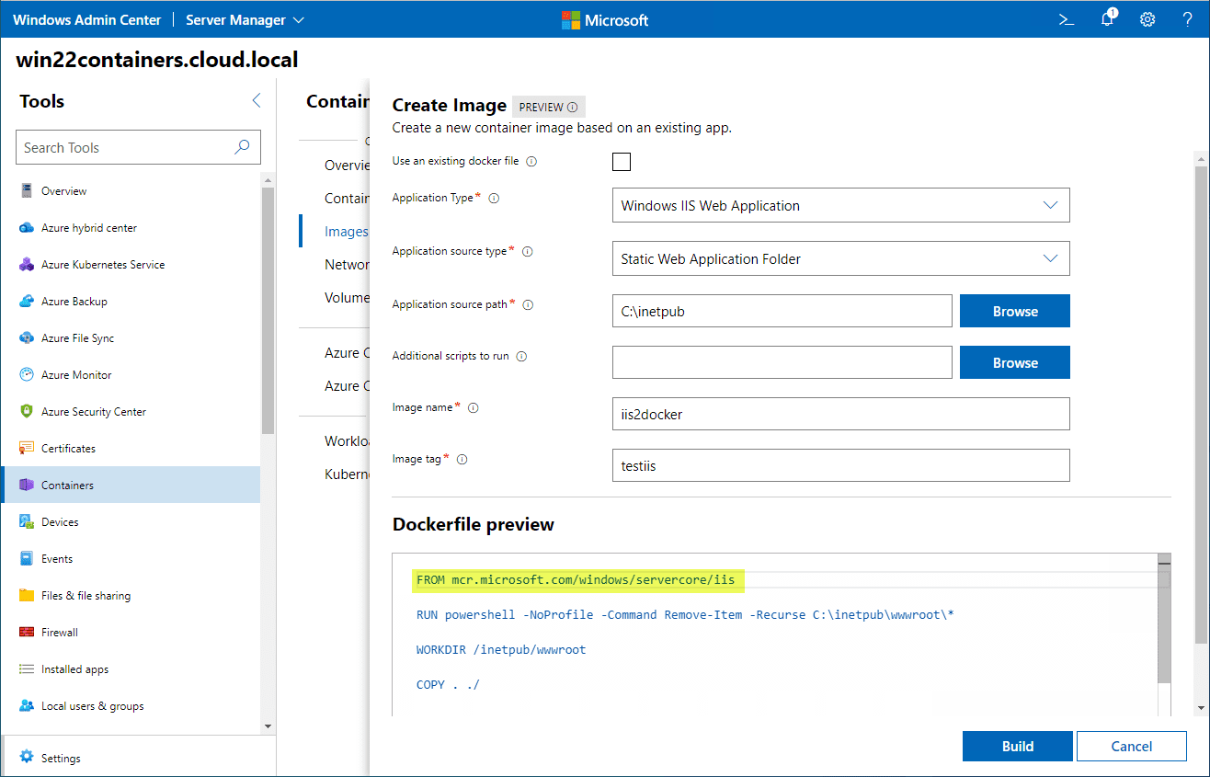Screen dimensions: 1210x777
Task: Click the Cancel button
Action: pos(1131,747)
